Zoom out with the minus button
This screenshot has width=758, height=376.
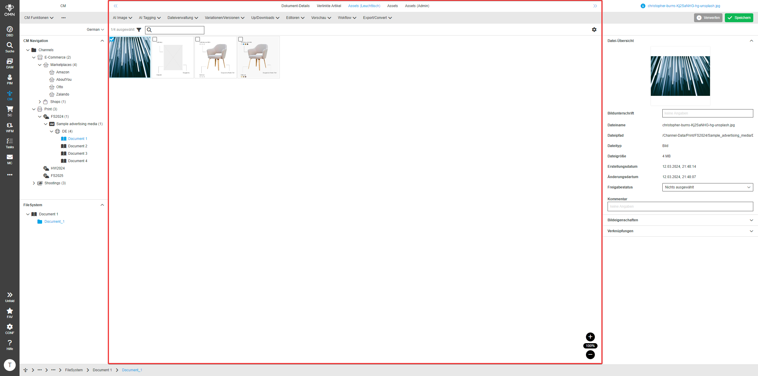590,354
